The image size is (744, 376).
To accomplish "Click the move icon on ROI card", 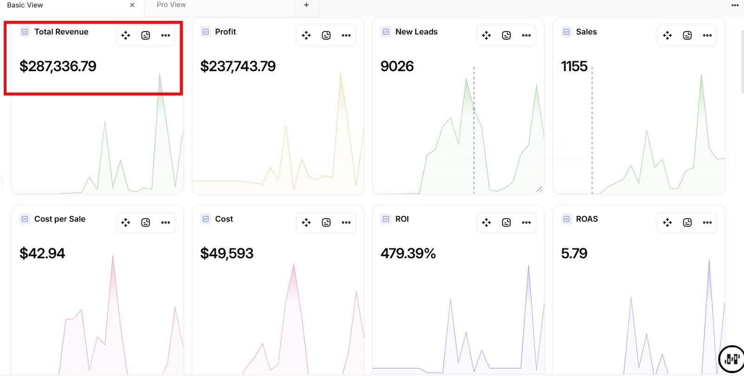I will (486, 222).
